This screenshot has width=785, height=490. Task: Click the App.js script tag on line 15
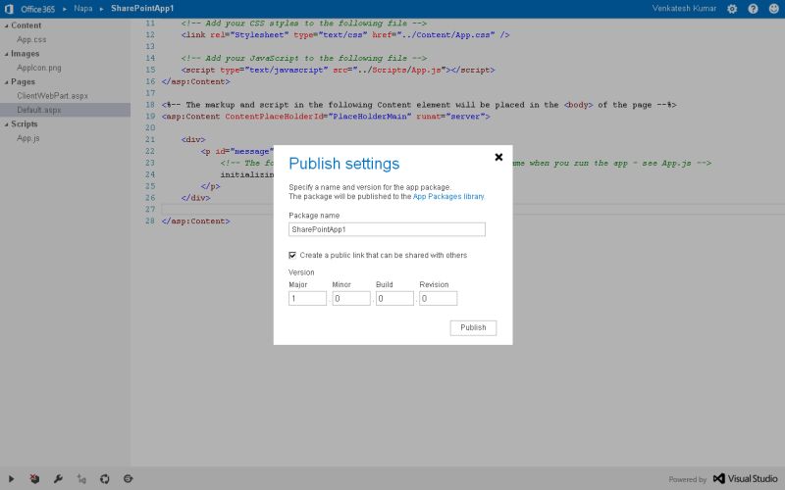pyautogui.click(x=338, y=70)
